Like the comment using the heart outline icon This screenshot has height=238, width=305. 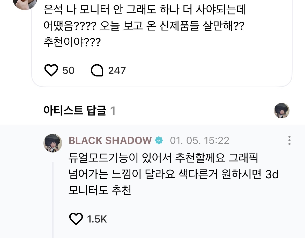pyautogui.click(x=51, y=70)
